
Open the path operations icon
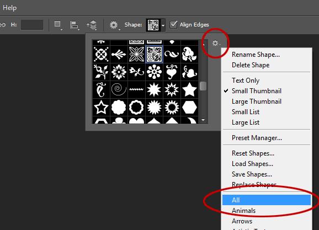coord(58,25)
